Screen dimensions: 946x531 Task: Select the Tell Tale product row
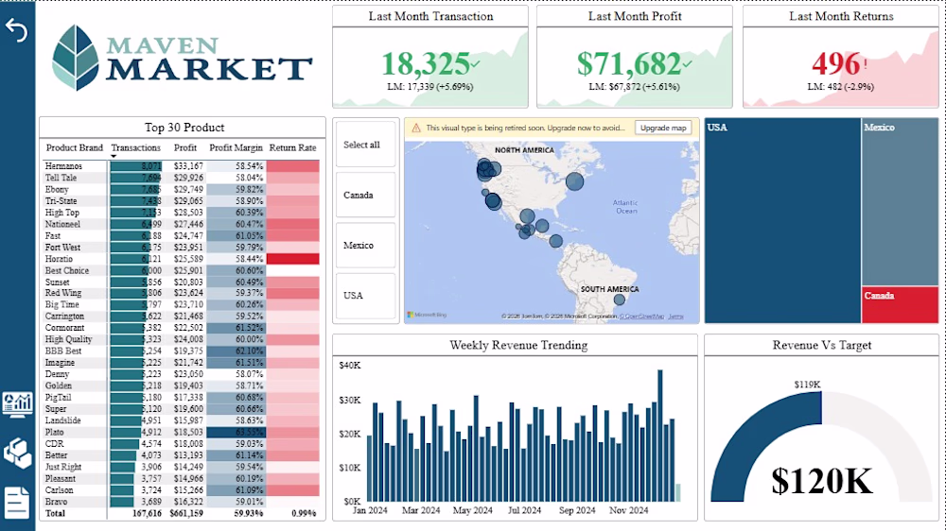click(183, 178)
